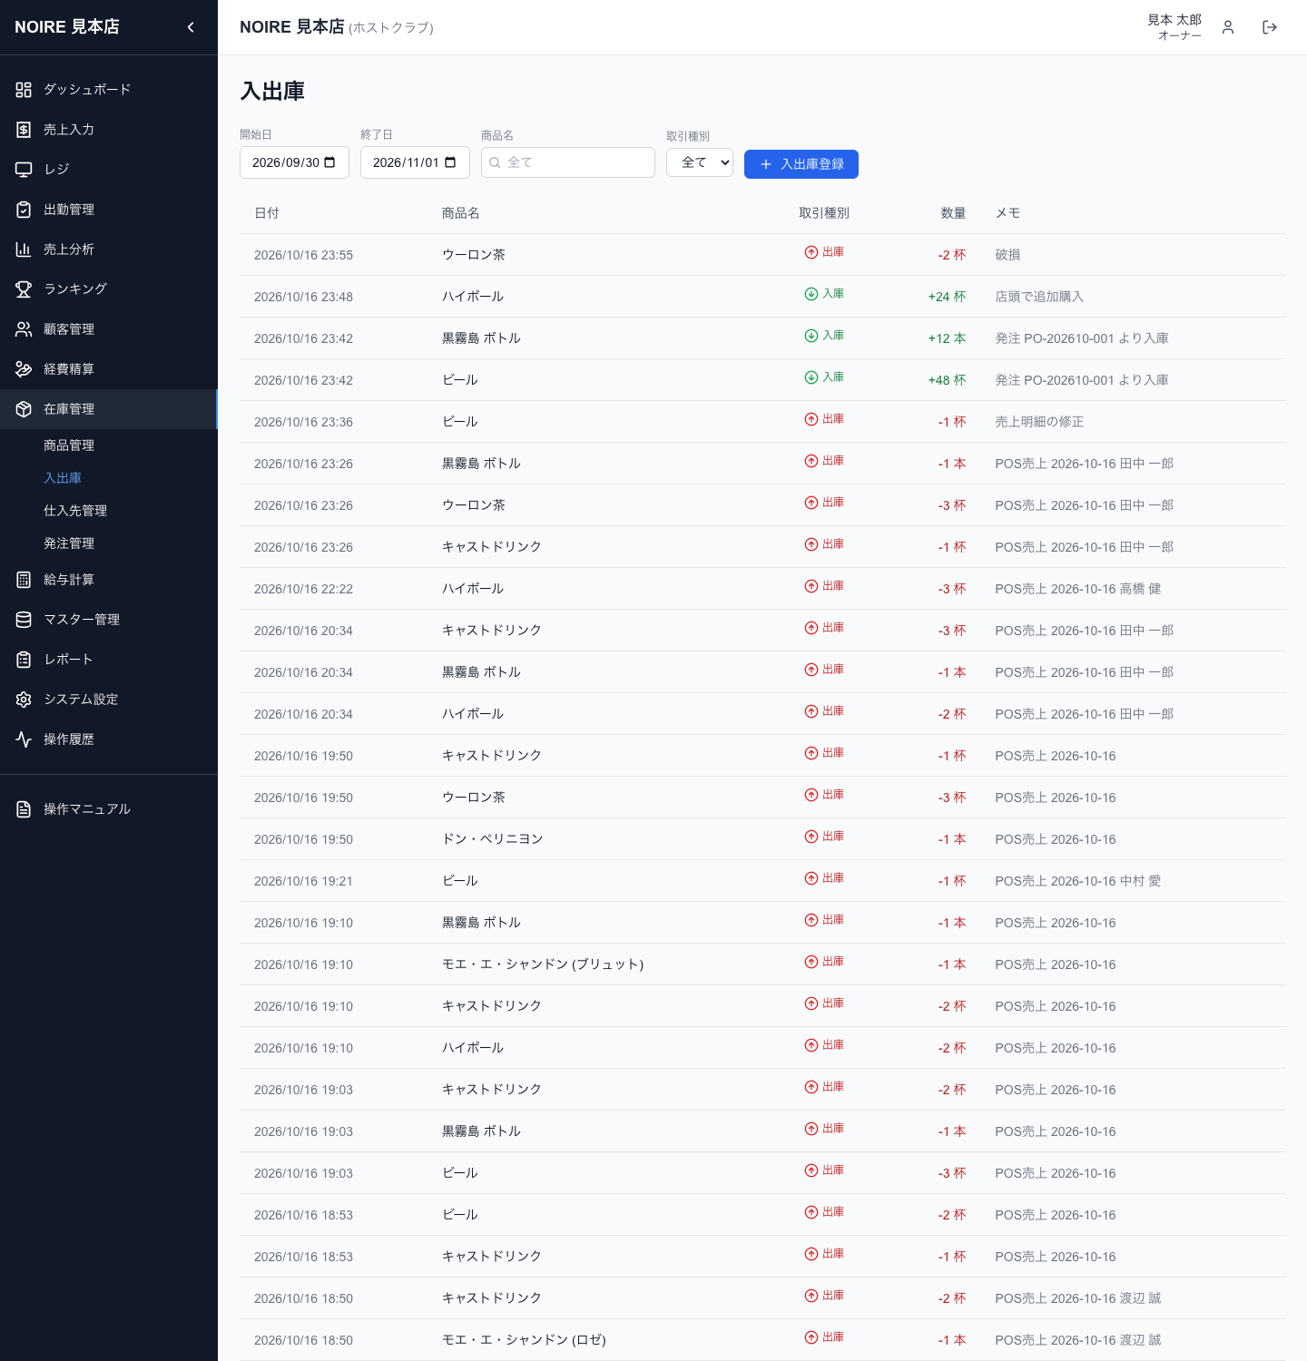Click the 売上明細の修正 memo

click(x=1039, y=422)
